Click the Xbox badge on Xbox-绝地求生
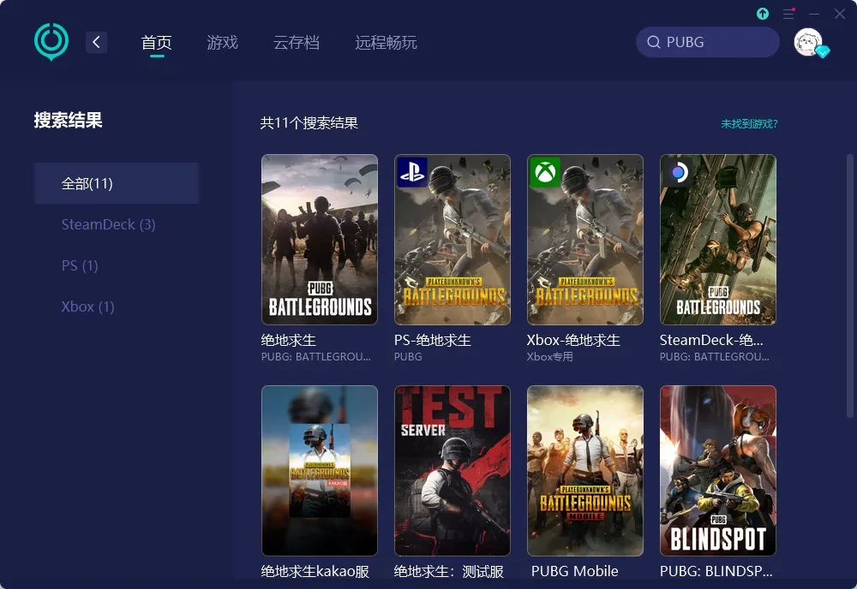This screenshot has height=589, width=857. pos(545,172)
